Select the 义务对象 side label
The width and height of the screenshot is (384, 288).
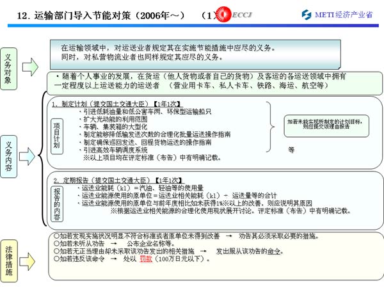coord(8,69)
